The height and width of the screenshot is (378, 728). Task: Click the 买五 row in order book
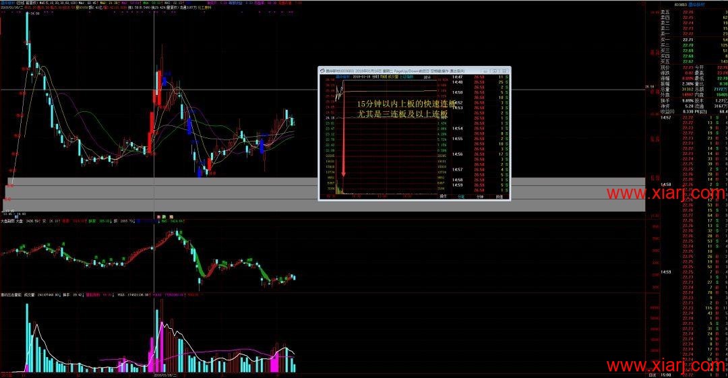pyautogui.click(x=694, y=61)
